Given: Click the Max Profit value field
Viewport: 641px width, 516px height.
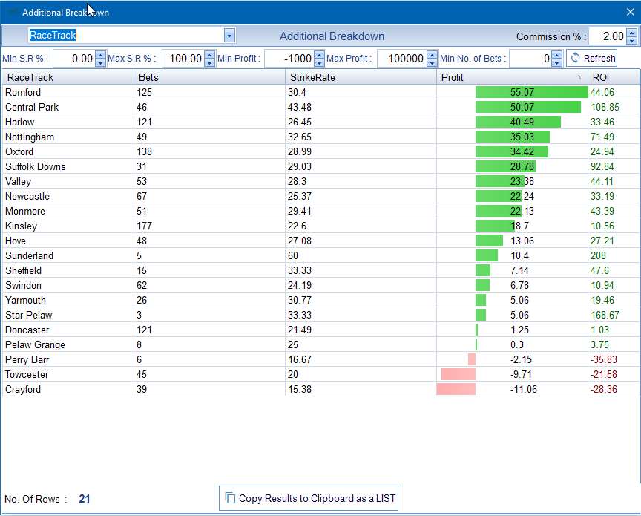Looking at the screenshot, I should pos(402,59).
